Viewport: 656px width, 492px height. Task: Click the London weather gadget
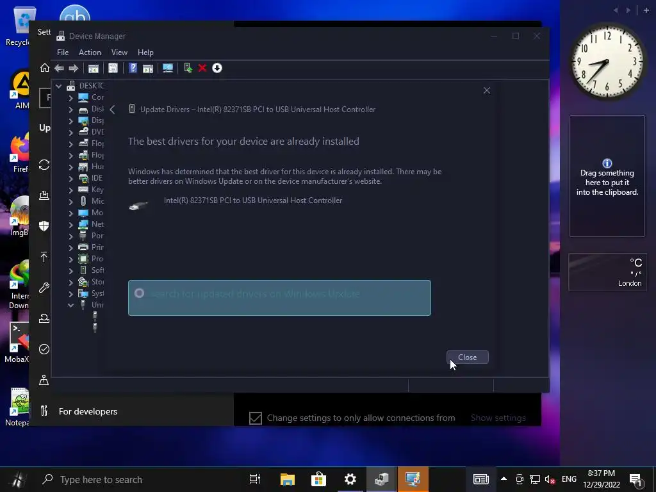(607, 272)
